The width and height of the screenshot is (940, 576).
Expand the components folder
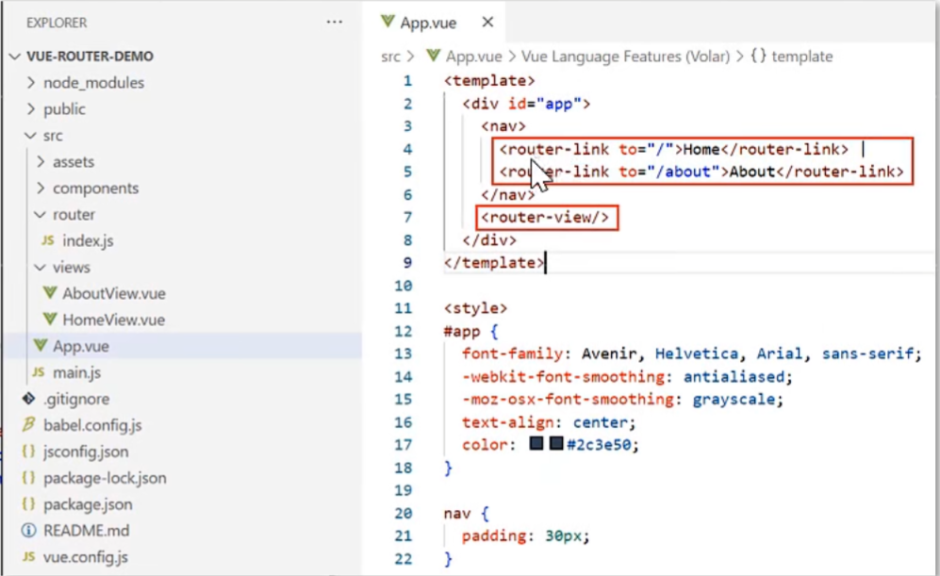tap(41, 188)
